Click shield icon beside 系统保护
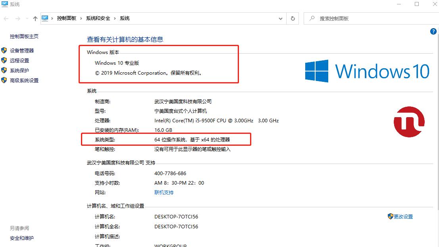439x247 pixels. (x=4, y=70)
